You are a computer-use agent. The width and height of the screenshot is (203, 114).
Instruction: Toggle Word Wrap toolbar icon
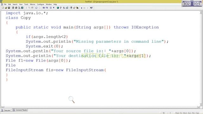tap(51, 8)
